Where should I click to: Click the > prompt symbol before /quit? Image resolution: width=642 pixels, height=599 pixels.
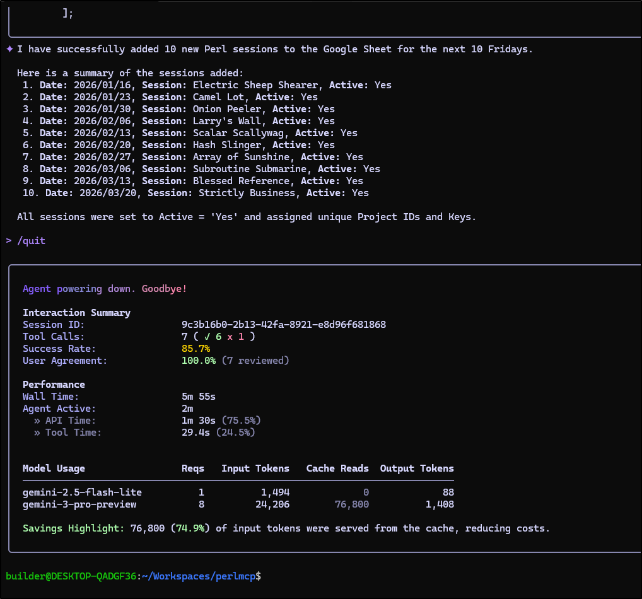coord(9,241)
